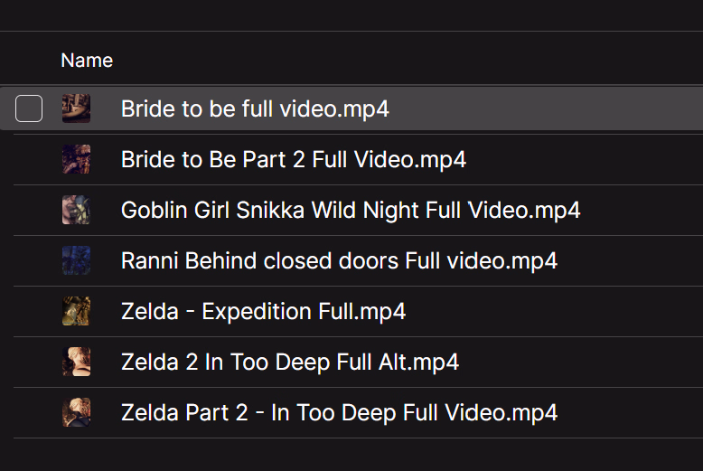Sort the list by the Name column header
Screen dimensions: 703x471
87,61
